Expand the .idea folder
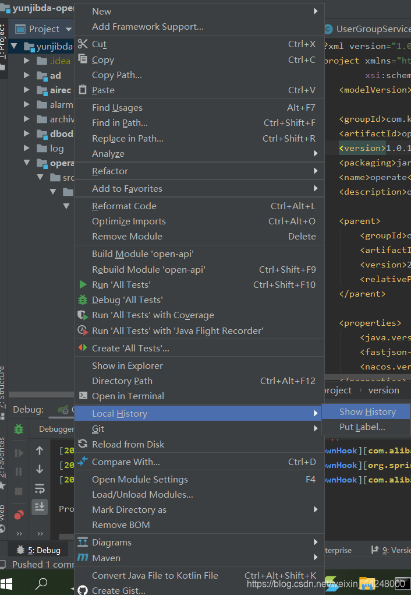Screen dimensions: 411x595 27,61
